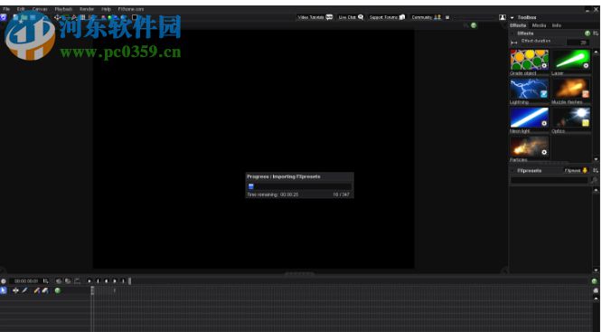Select the Grade object effect thumbnail
Screen dimensions: 602x332
[530, 60]
